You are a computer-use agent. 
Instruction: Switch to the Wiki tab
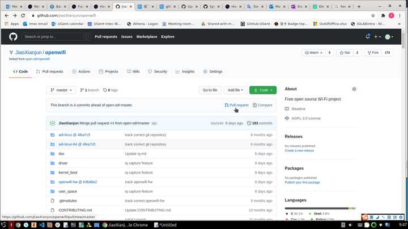click(133, 71)
